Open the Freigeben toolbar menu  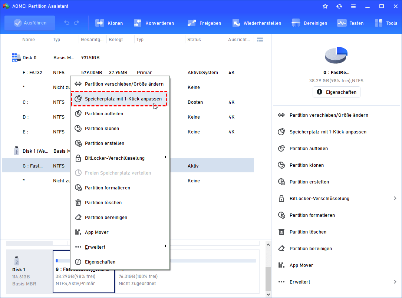(204, 23)
